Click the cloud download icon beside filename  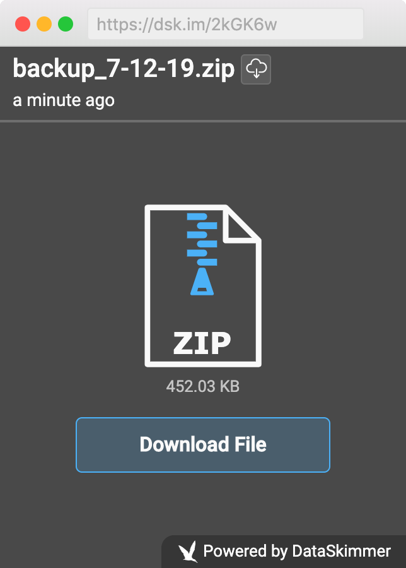pyautogui.click(x=256, y=69)
